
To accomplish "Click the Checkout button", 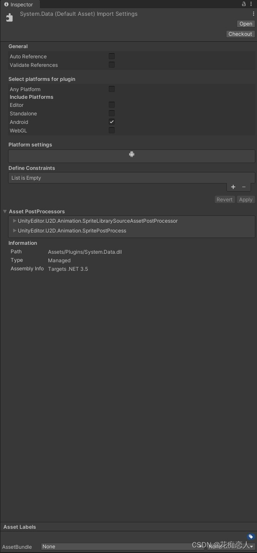I will click(x=240, y=34).
